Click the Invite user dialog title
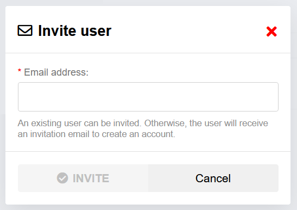 (75, 31)
